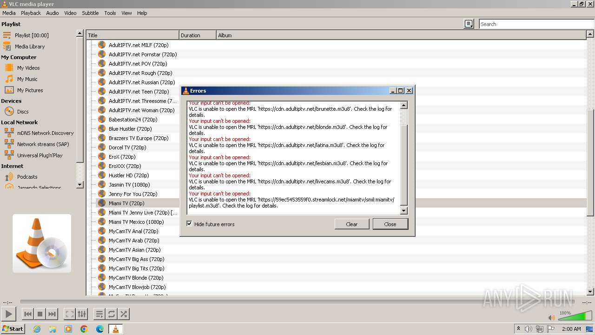
Task: Open the Help menu
Action: 142,13
